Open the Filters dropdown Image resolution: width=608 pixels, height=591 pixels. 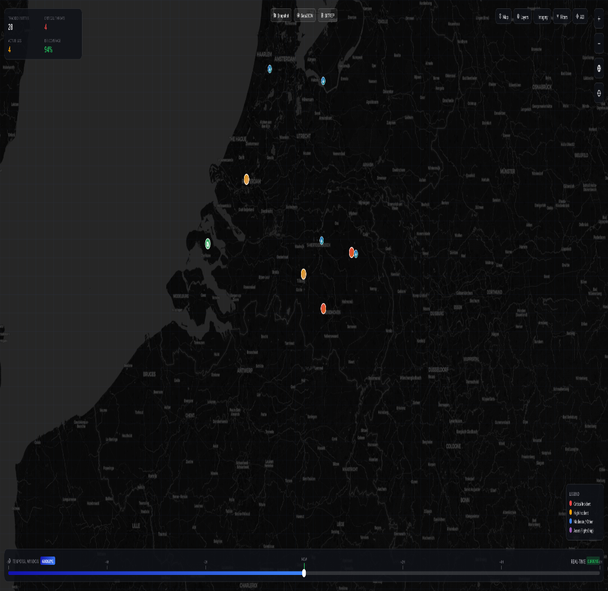click(562, 17)
